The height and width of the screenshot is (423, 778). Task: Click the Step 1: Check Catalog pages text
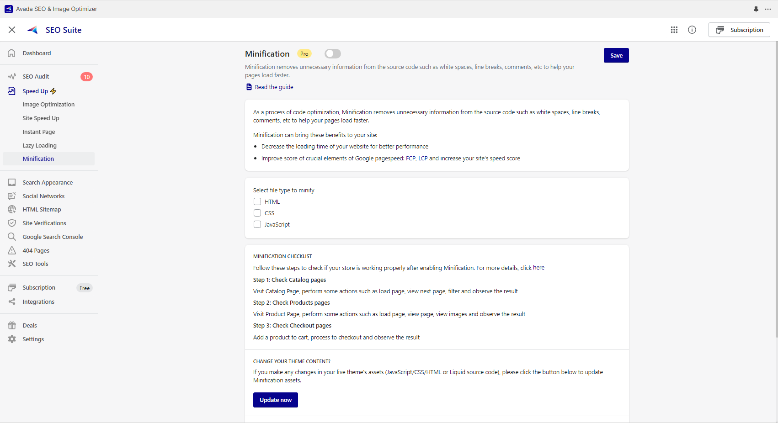[289, 280]
